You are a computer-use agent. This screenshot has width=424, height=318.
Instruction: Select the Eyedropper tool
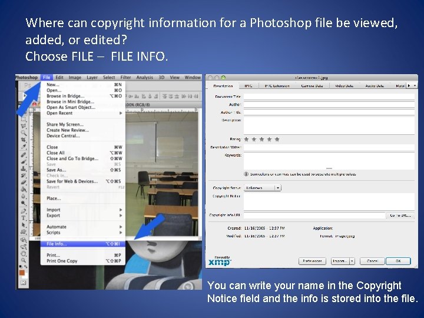(24, 147)
